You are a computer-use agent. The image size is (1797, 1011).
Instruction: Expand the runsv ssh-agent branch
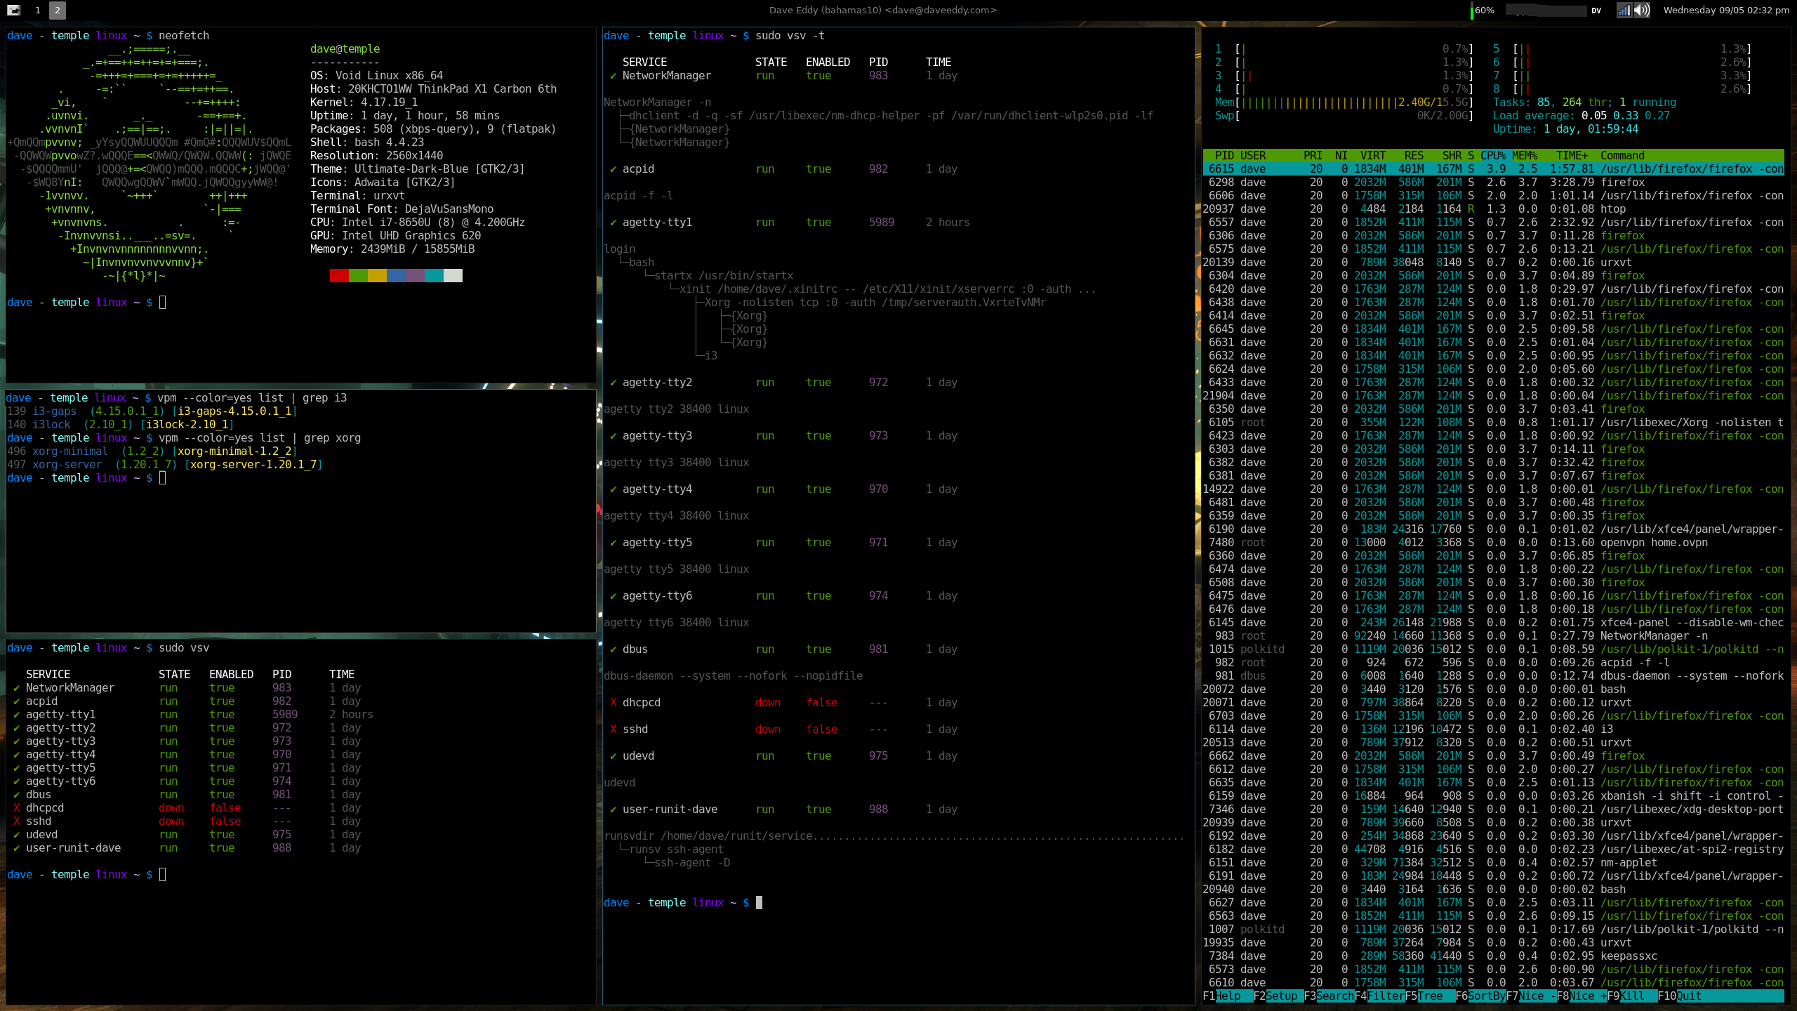point(677,850)
